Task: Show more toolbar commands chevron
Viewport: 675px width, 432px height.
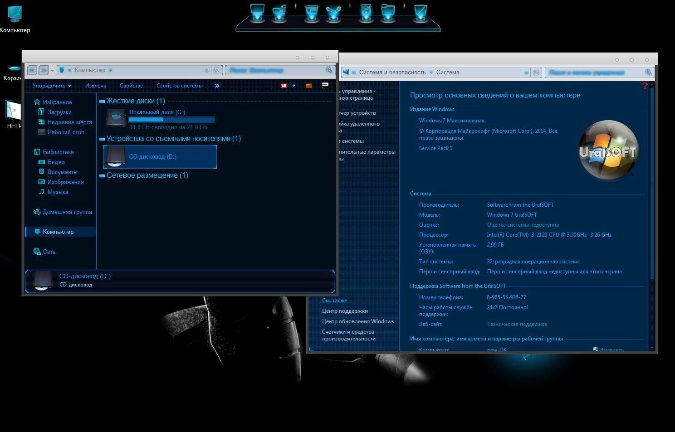Action: pyautogui.click(x=217, y=86)
